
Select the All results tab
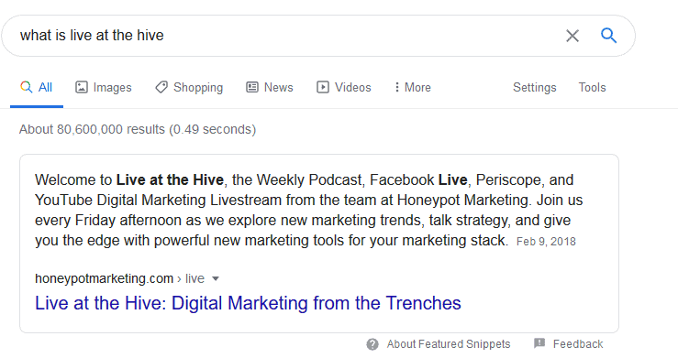(37, 88)
